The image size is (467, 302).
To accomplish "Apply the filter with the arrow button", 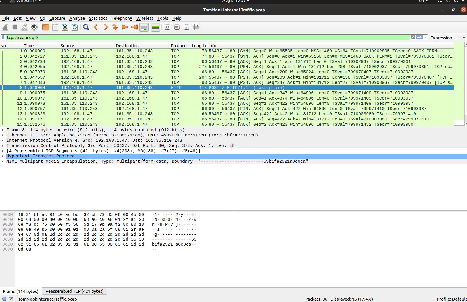I will pyautogui.click(x=419, y=37).
